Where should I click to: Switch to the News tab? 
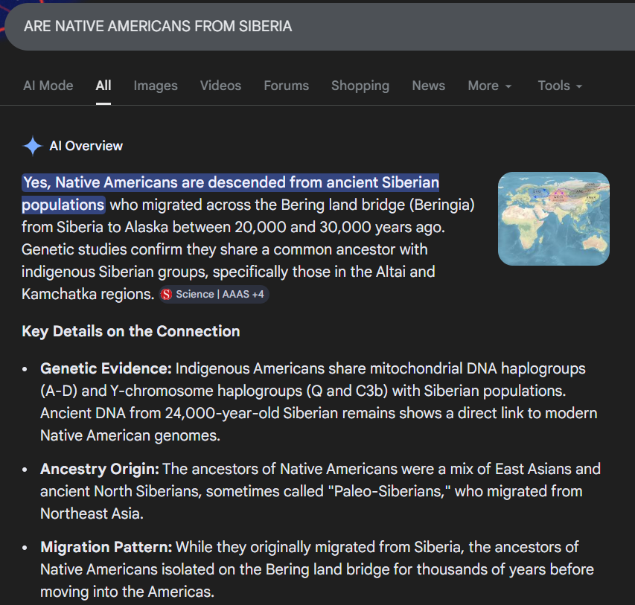coord(429,86)
